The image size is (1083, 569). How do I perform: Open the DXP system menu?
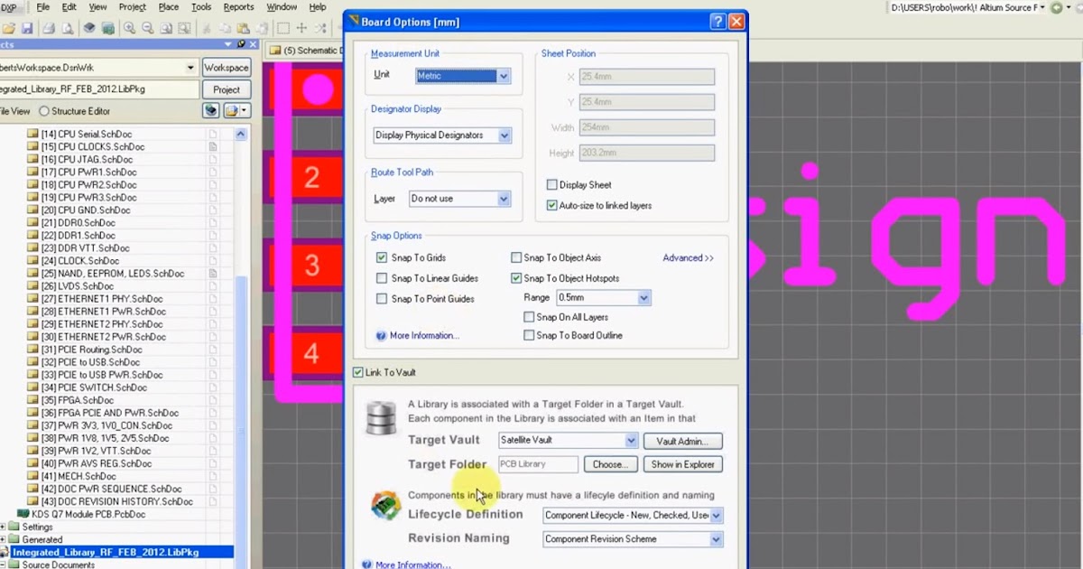point(11,7)
